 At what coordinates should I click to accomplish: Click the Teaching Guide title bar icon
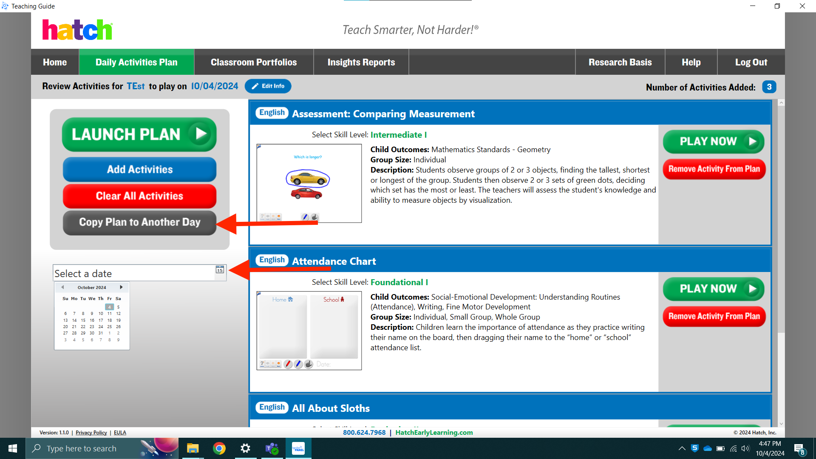tap(5, 6)
